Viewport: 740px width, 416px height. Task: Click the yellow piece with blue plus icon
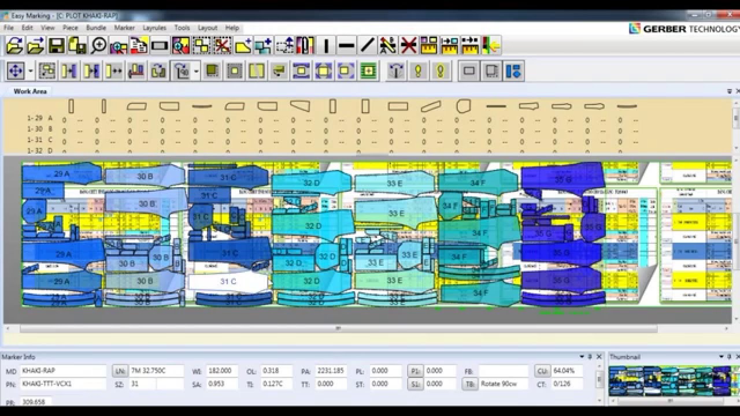(x=243, y=45)
